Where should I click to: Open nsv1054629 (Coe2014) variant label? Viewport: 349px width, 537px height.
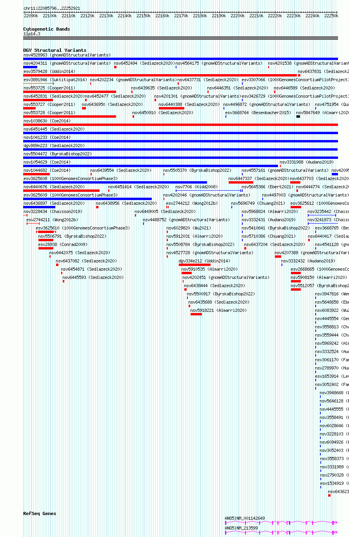click(47, 162)
